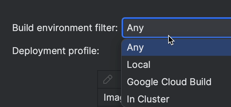Viewport: 231px width, 107px height.
Task: Click the "Deployment profile:" label
Action: click(x=56, y=51)
